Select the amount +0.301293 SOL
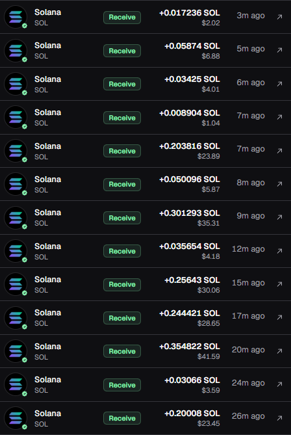 [190, 213]
